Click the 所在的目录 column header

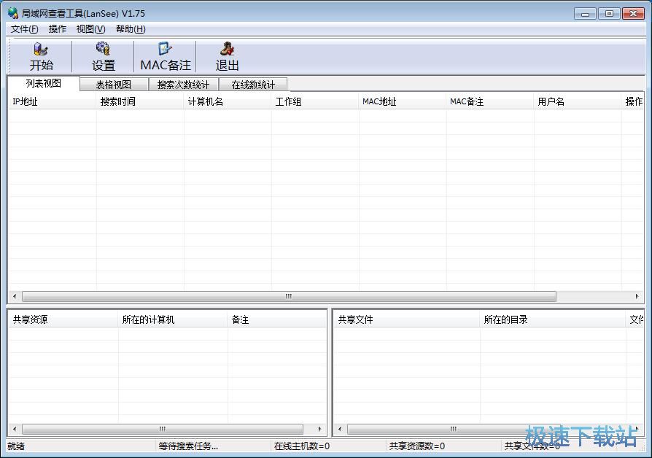[553, 319]
